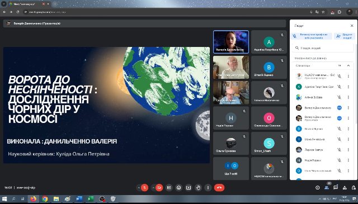Collapse the Співавтори participants section
The width and height of the screenshot is (358, 204).
(348, 65)
